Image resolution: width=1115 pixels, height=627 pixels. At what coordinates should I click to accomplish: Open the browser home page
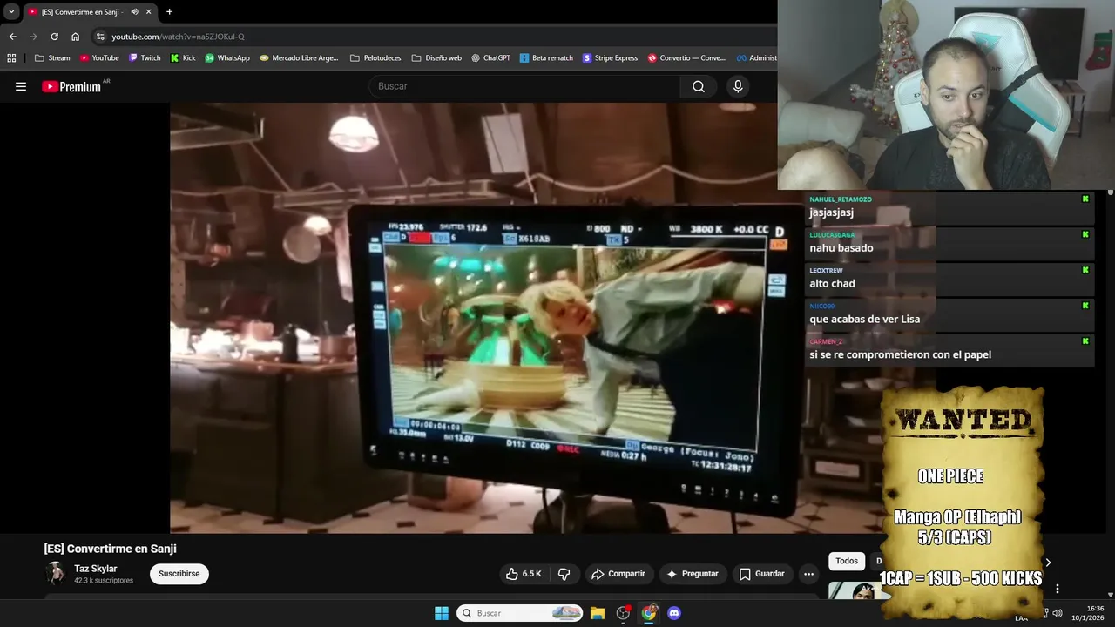coord(75,37)
